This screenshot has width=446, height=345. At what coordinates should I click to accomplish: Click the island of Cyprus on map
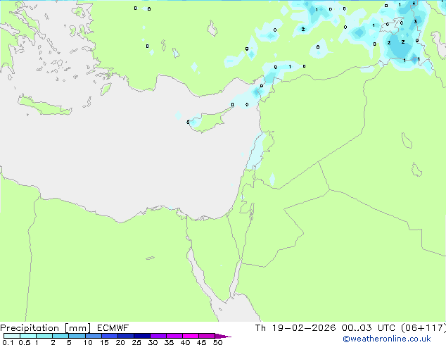pos(209,122)
